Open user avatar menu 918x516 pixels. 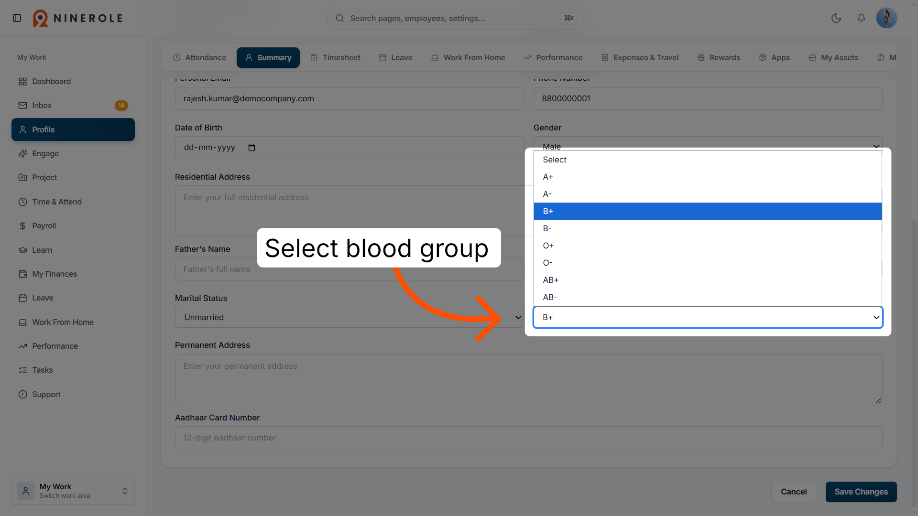(x=886, y=18)
